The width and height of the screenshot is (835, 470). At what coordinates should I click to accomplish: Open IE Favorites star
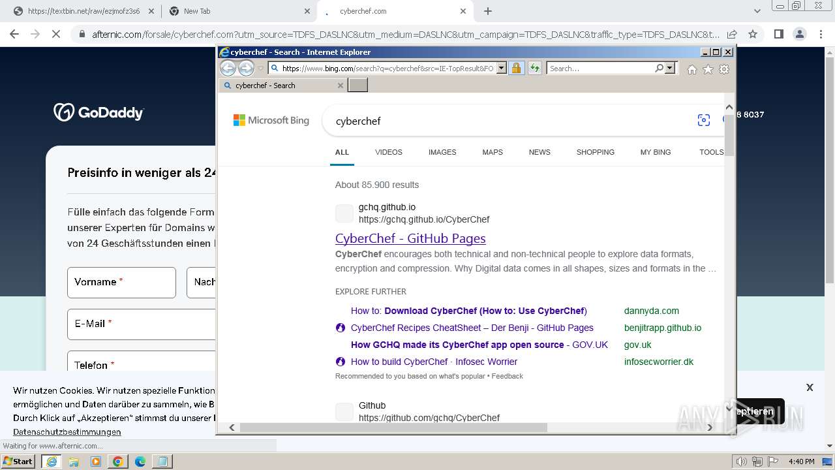(x=708, y=69)
